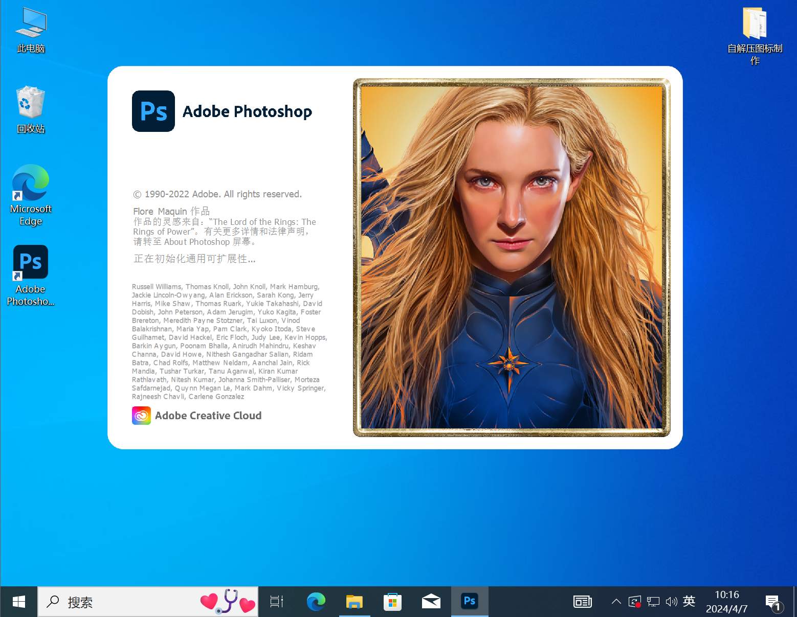Image resolution: width=797 pixels, height=617 pixels.
Task: Open File Explorer from the taskbar
Action: (354, 602)
